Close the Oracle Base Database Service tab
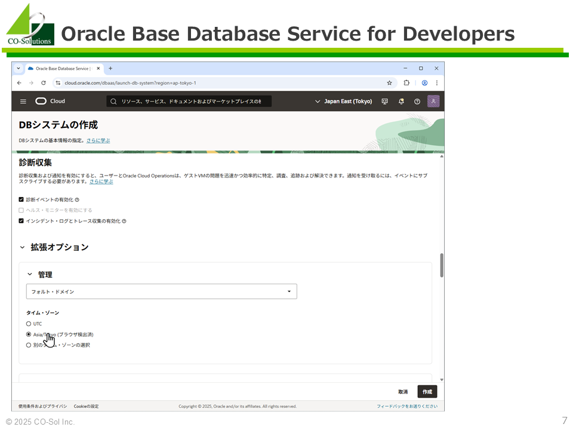This screenshot has width=573, height=430. point(98,68)
